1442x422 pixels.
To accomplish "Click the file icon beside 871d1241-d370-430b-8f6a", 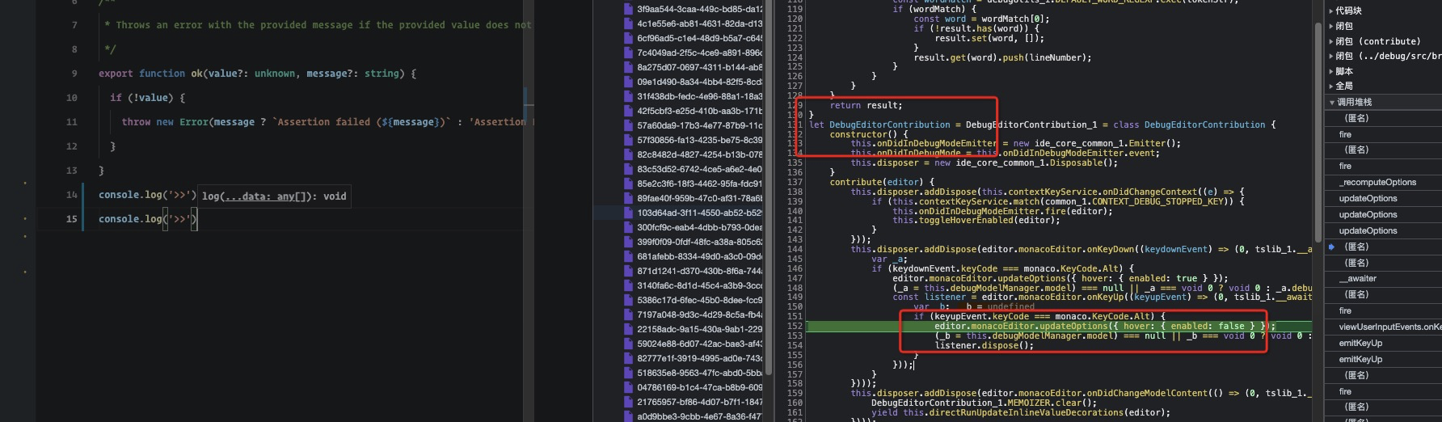I will point(628,271).
